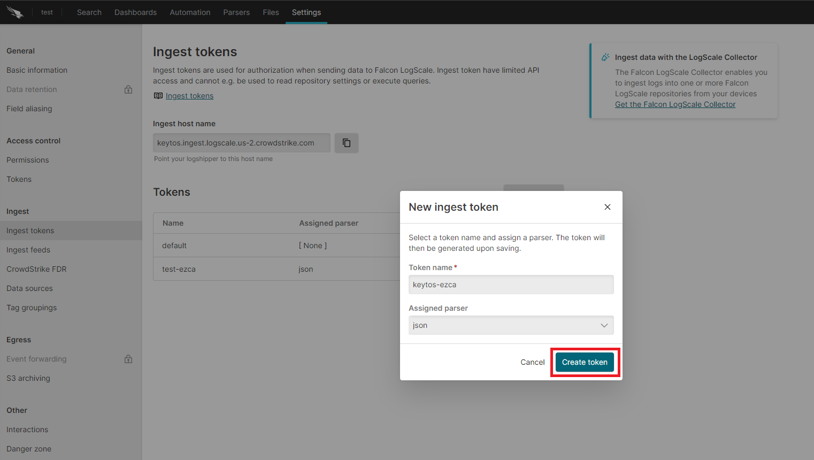Open Interactions settings
Screen dimensions: 814x460
coord(27,430)
